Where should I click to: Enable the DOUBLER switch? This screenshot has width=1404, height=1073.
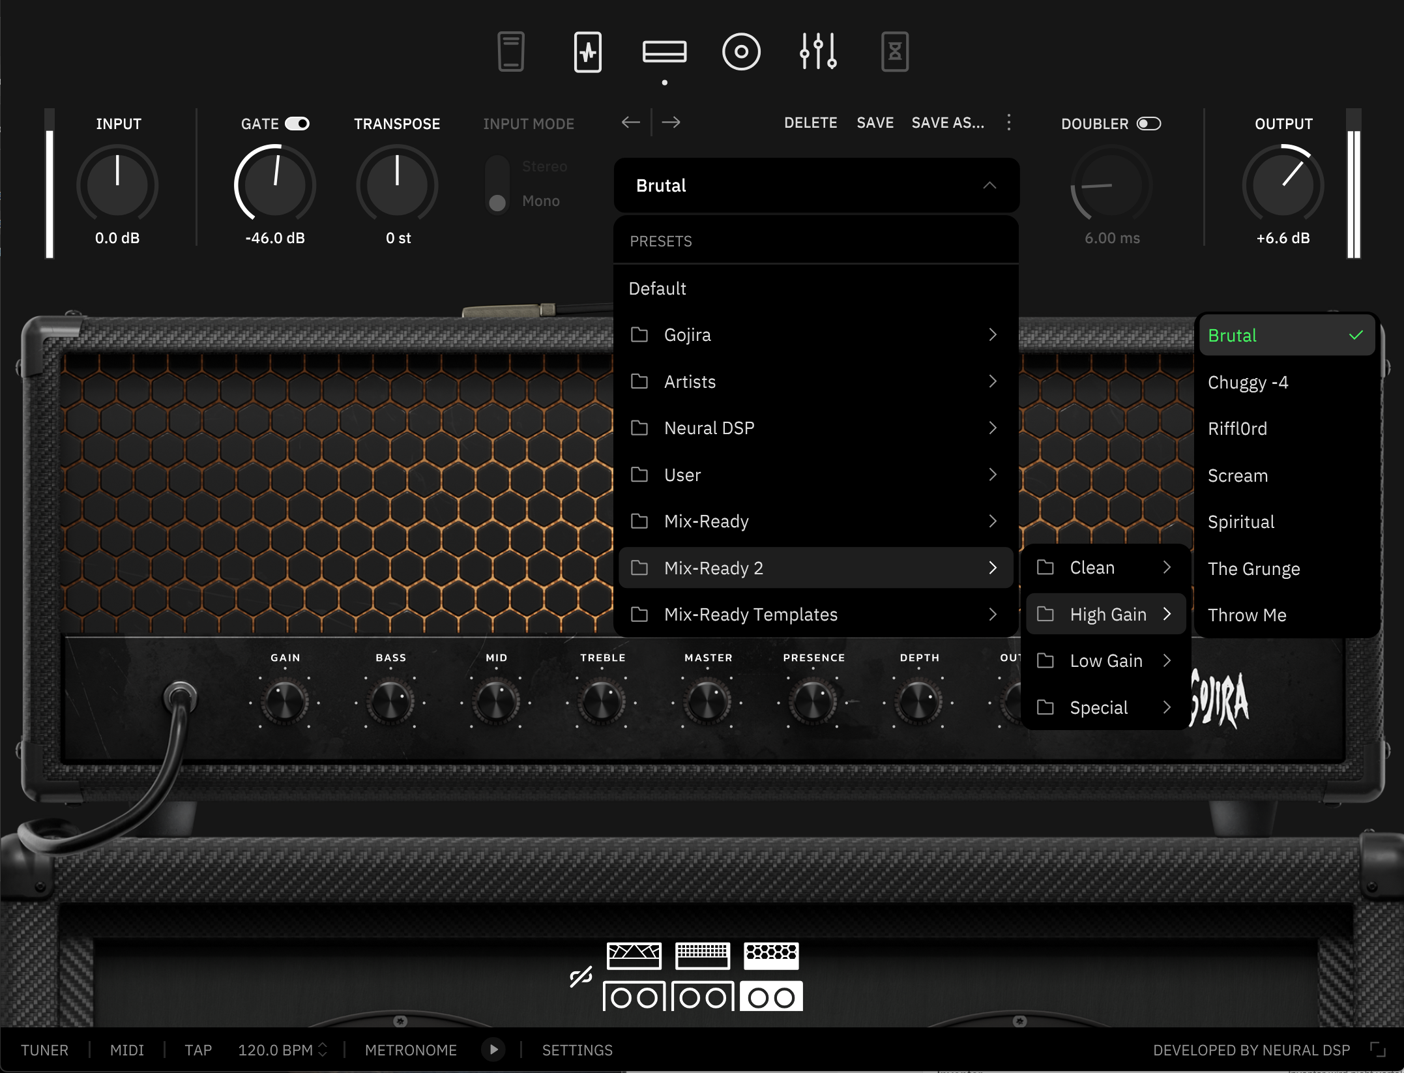pos(1149,123)
